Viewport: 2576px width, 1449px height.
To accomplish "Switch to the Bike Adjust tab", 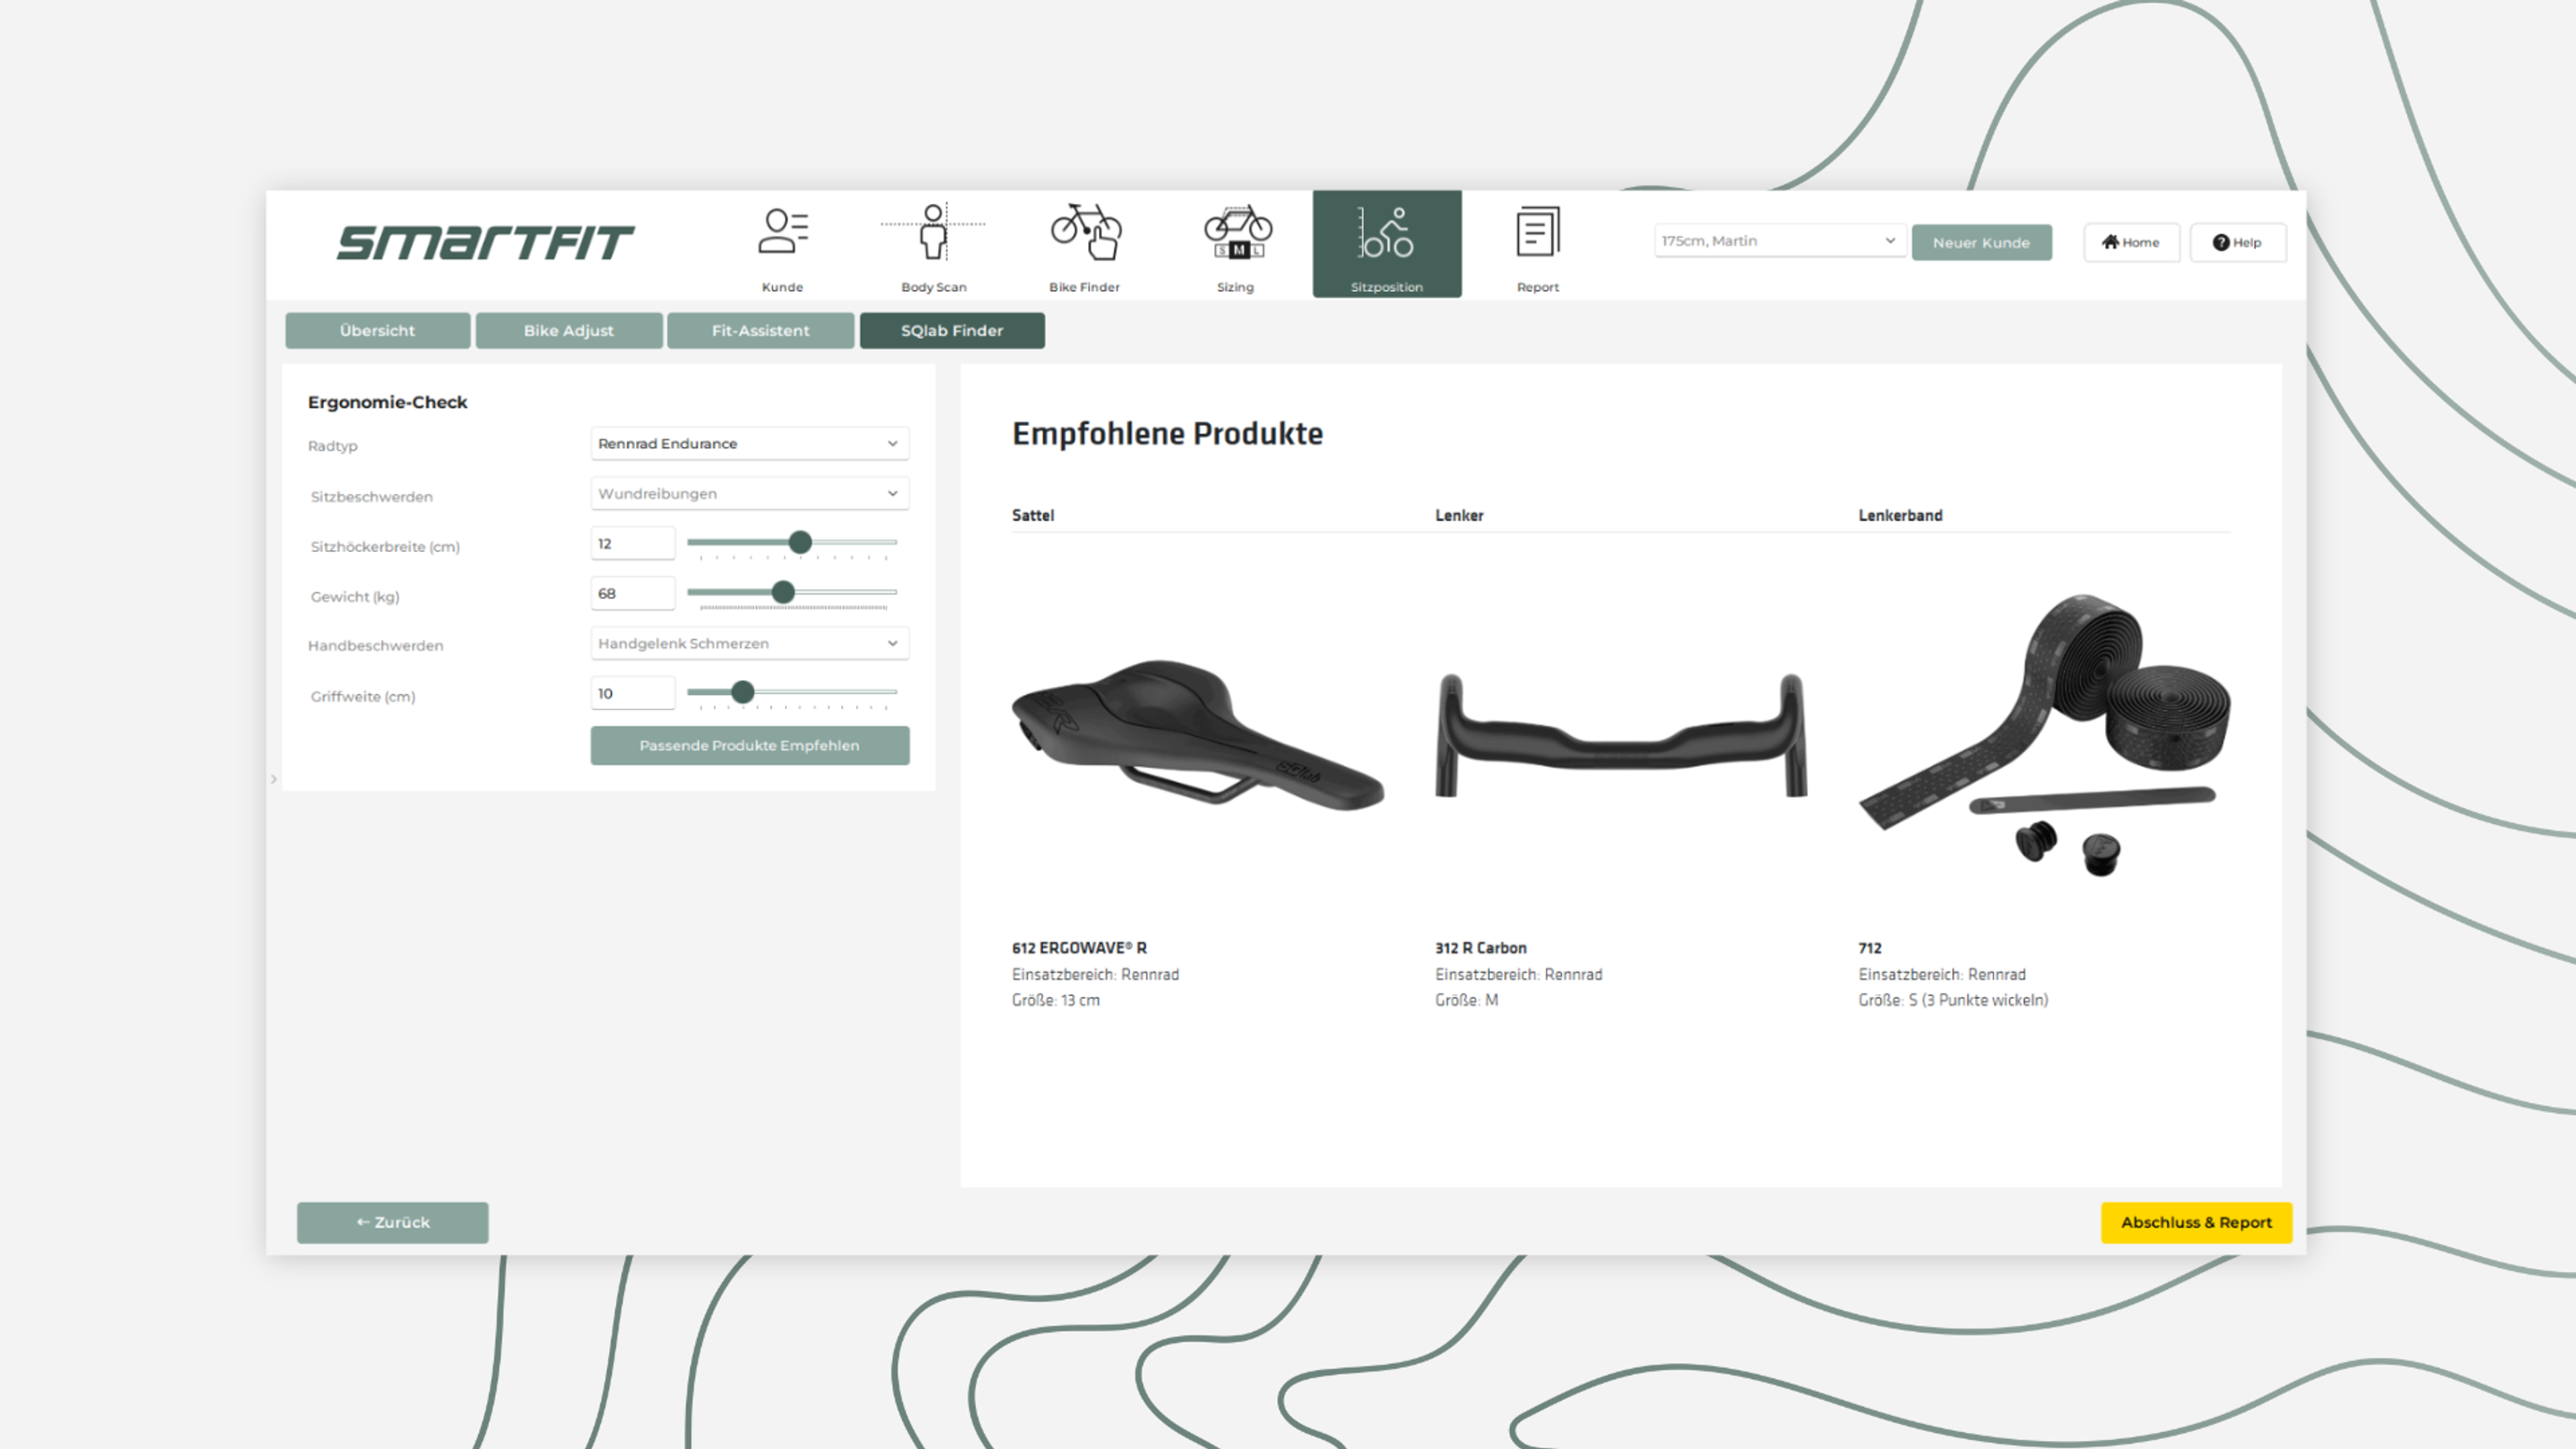I will pyautogui.click(x=568, y=330).
